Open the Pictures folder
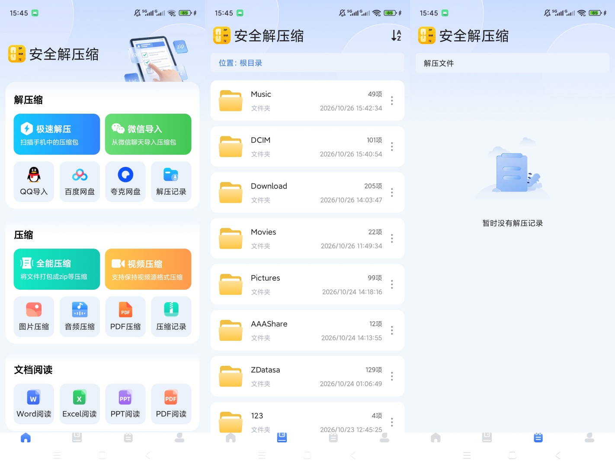The height and width of the screenshot is (467, 615). tap(307, 284)
